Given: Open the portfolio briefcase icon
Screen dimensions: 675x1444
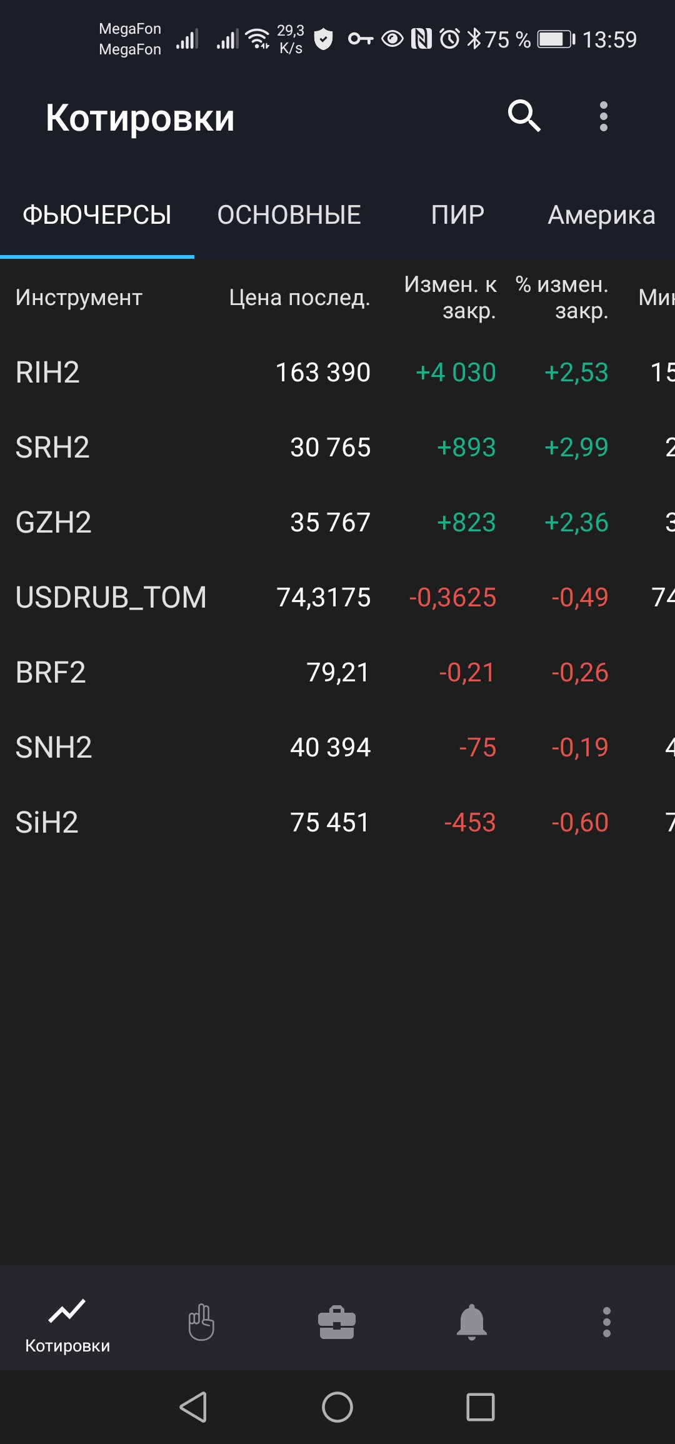Looking at the screenshot, I should tap(337, 1321).
